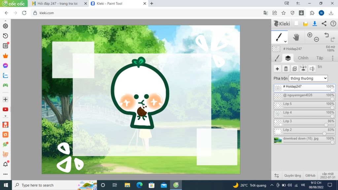Open the translate page icon
The width and height of the screenshot is (338, 190).
click(266, 13)
